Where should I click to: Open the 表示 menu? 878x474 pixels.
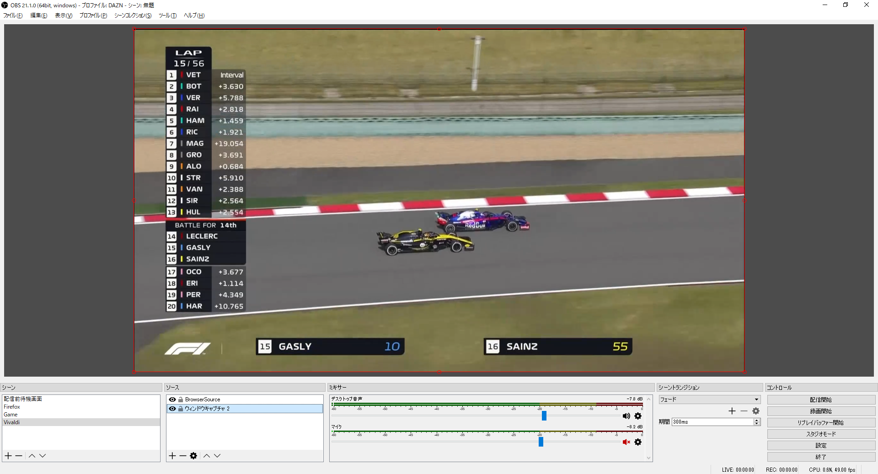pos(64,16)
